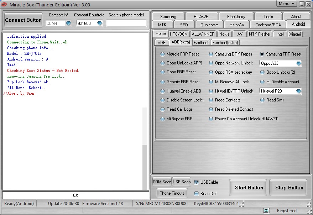Open the HUAWEI tab
The height and width of the screenshot is (215, 313).
[x=202, y=17]
